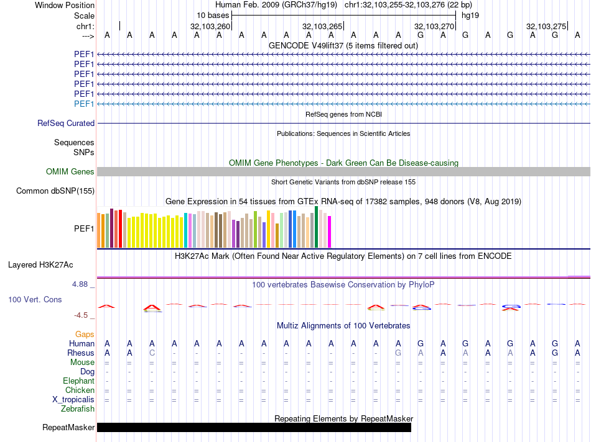Click the gray OMIM Genes bar
The image size is (591, 442).
pyautogui.click(x=343, y=172)
